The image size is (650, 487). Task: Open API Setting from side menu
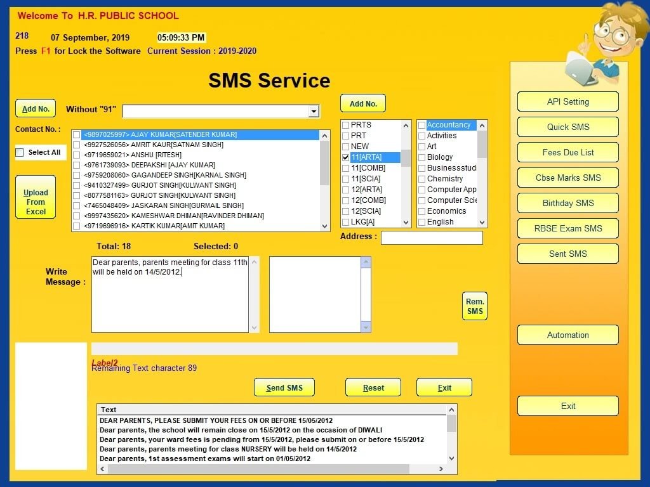(568, 102)
